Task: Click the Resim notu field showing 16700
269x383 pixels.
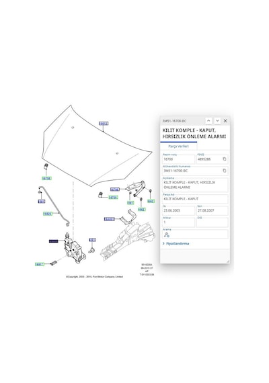Action: 179,159
